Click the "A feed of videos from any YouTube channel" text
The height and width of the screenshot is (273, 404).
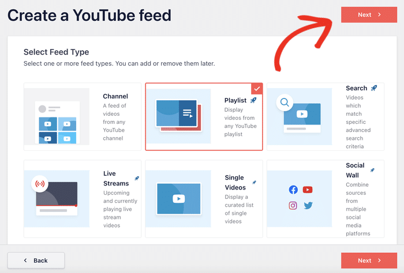click(x=114, y=122)
